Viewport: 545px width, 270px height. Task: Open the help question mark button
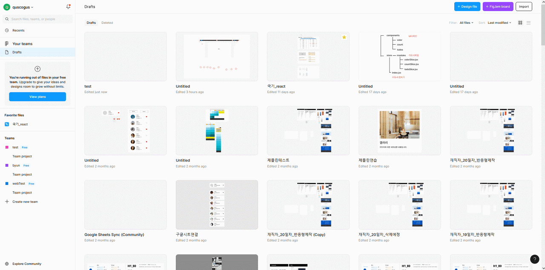(535, 259)
